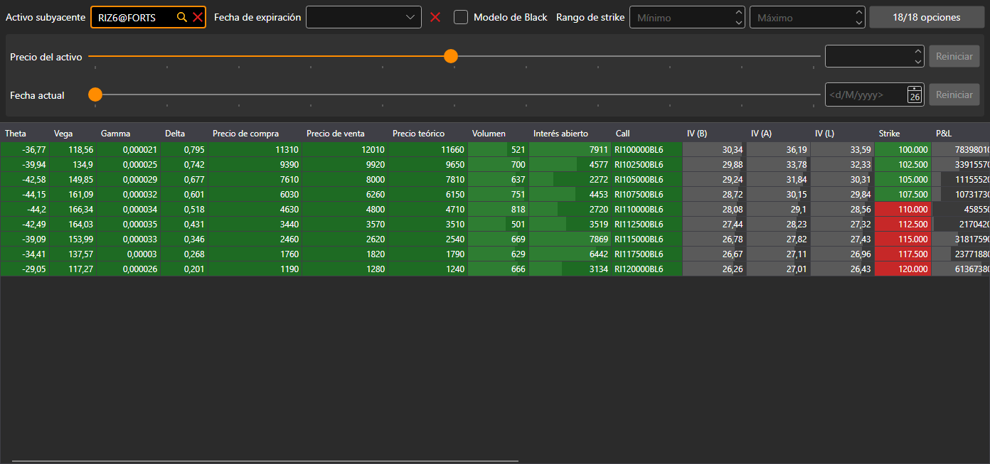The image size is (990, 464).
Task: Click the 18/18 opciones button
Action: click(926, 17)
